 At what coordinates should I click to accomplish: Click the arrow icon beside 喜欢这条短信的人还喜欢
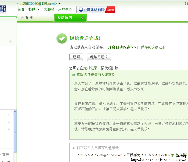click(74, 75)
